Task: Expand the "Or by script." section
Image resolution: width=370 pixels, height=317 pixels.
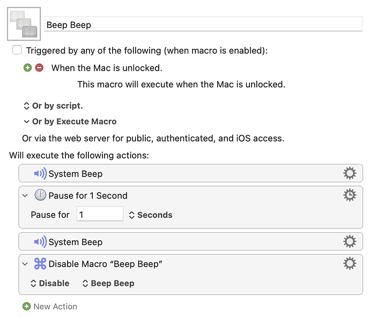Action: 53,106
